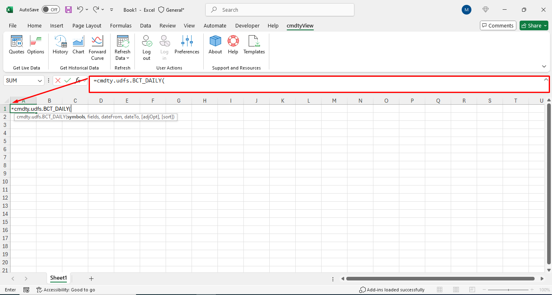Switch to the Developer tab
The width and height of the screenshot is (552, 295).
pos(247,25)
